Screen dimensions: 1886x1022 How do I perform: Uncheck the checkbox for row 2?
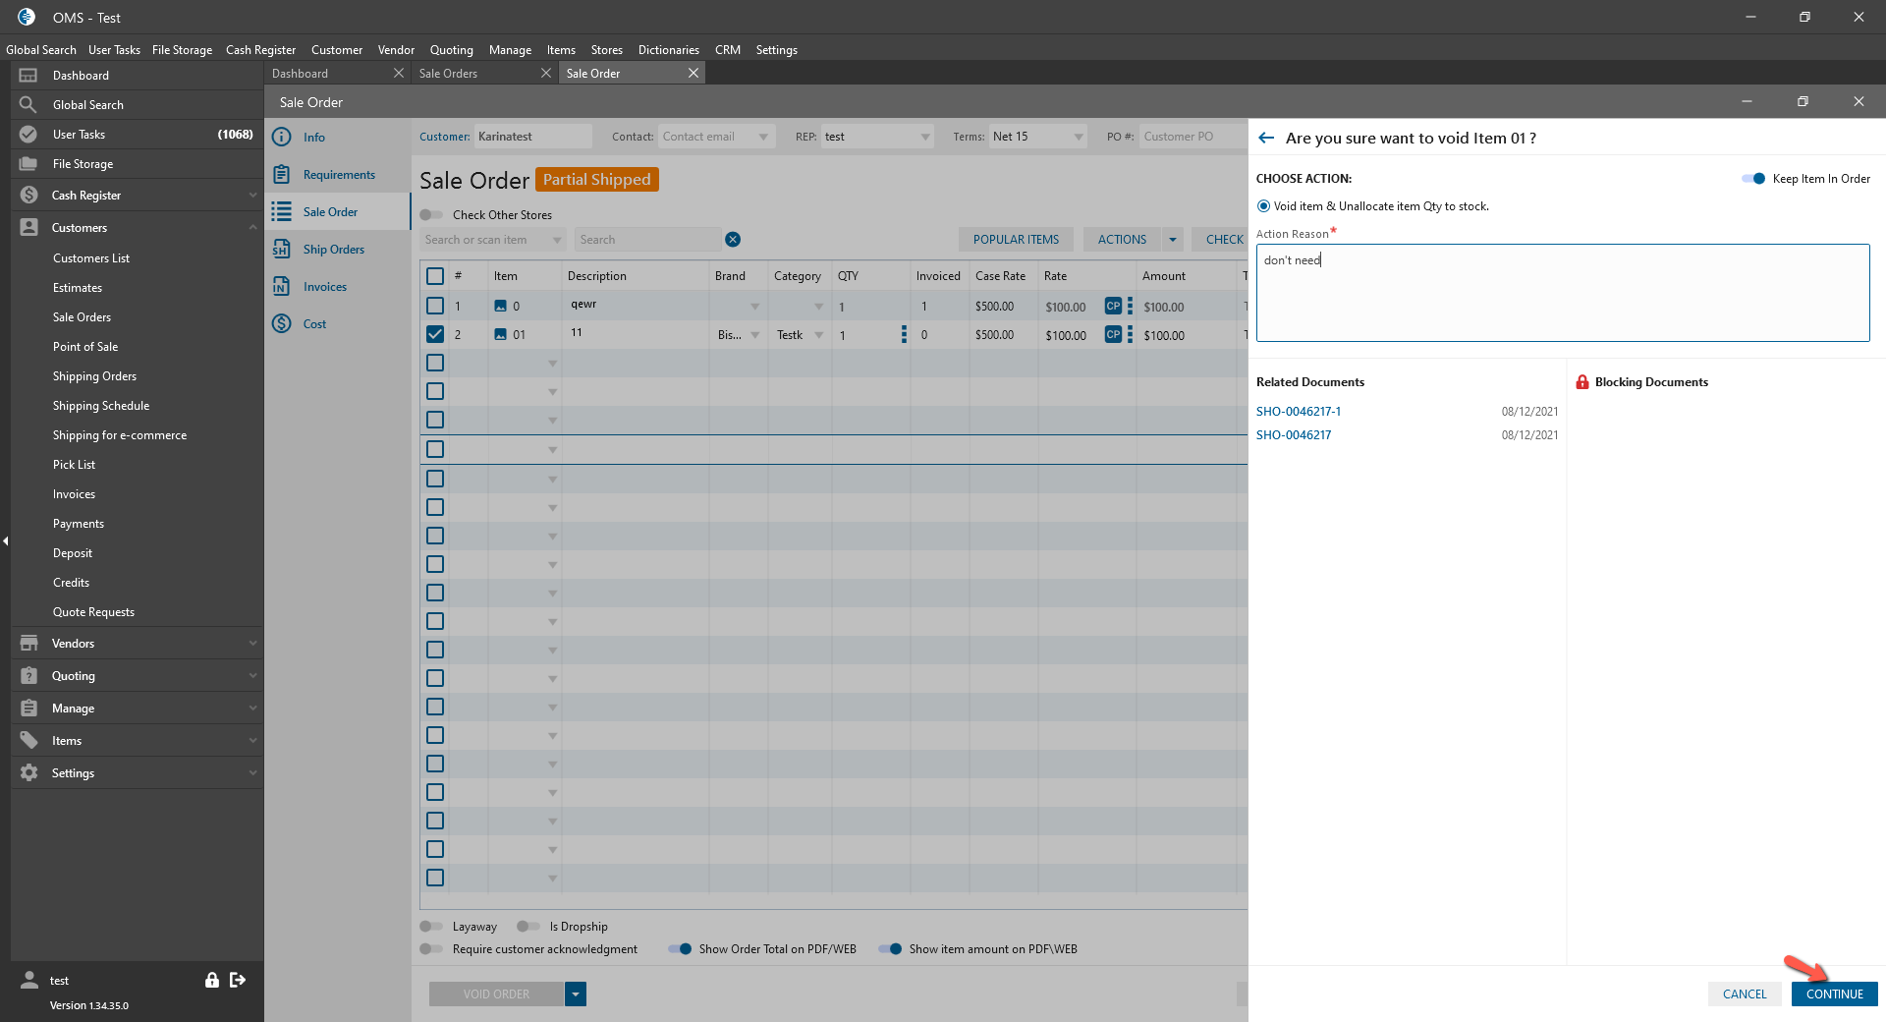pos(435,335)
